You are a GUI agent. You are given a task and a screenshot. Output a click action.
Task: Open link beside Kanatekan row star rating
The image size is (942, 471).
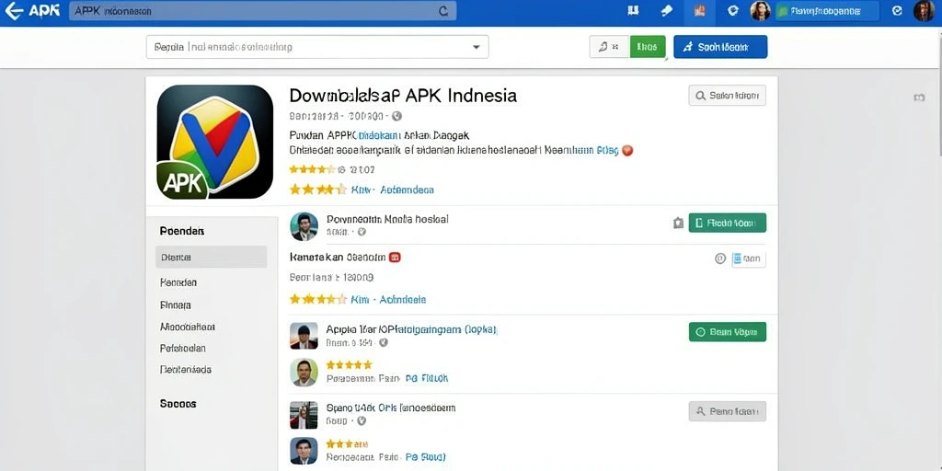click(388, 299)
